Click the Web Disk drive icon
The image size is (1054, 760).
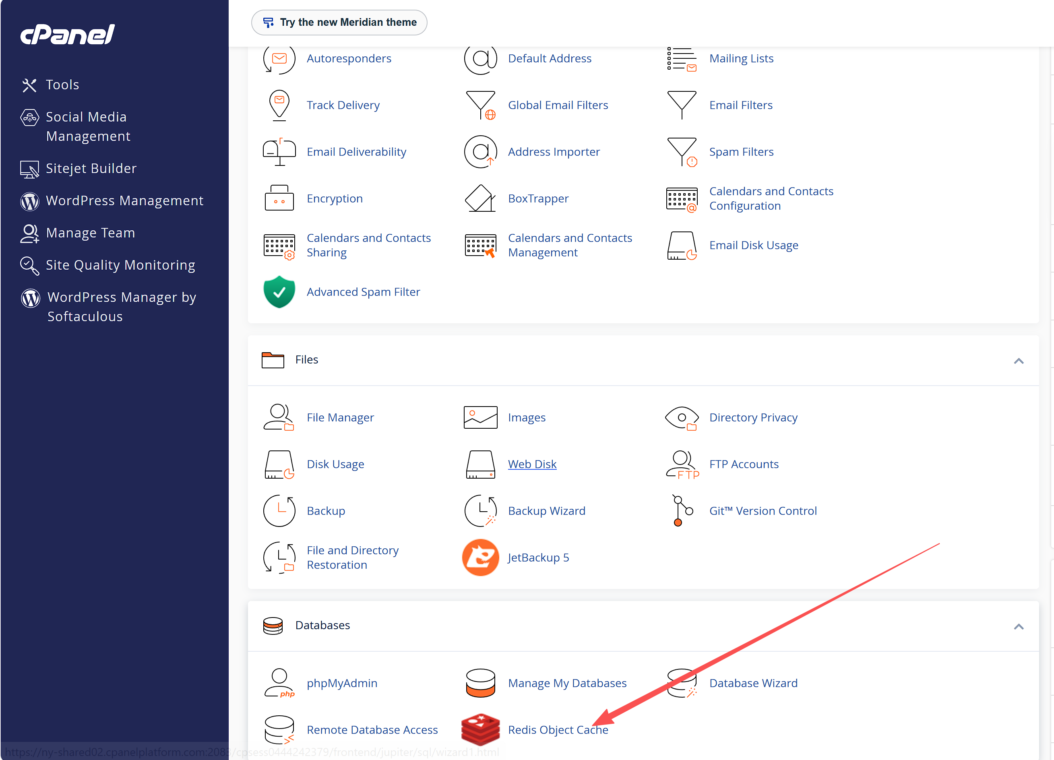(x=481, y=465)
